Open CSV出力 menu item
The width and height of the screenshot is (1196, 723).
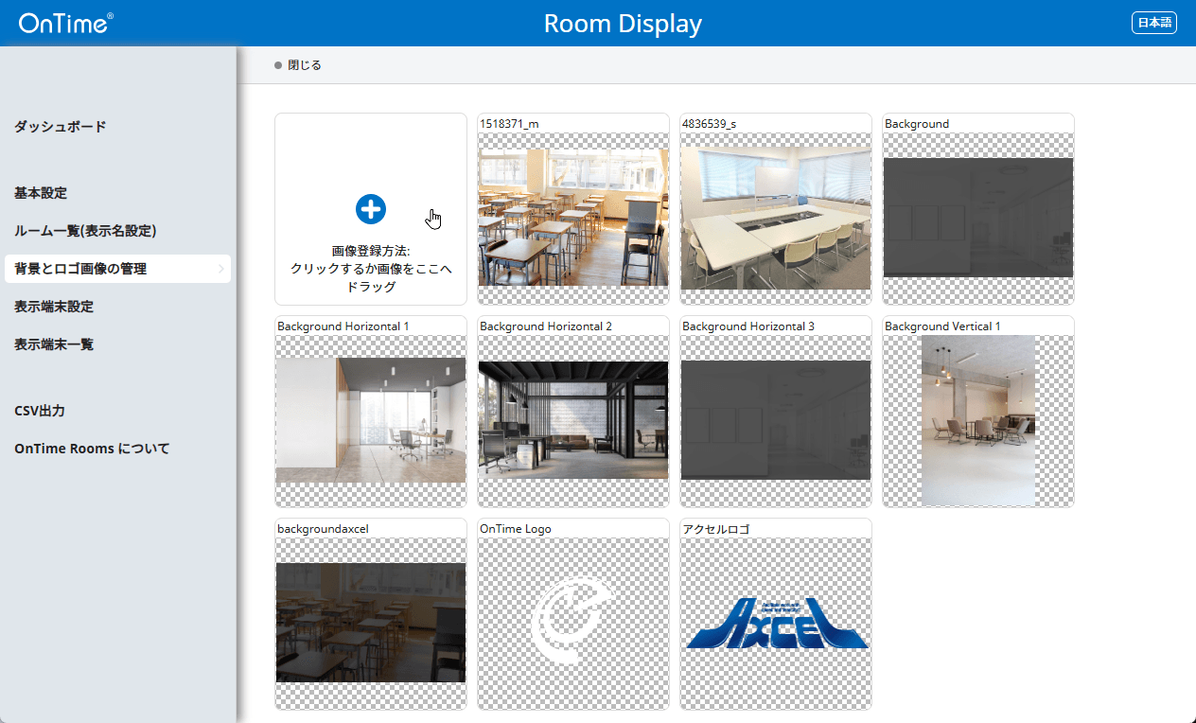pyautogui.click(x=40, y=411)
